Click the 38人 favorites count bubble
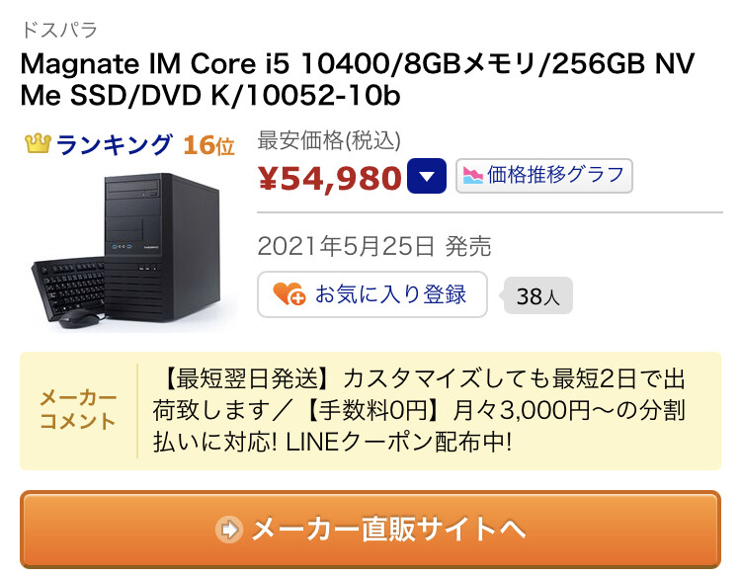Image resolution: width=741 pixels, height=577 pixels. (537, 296)
